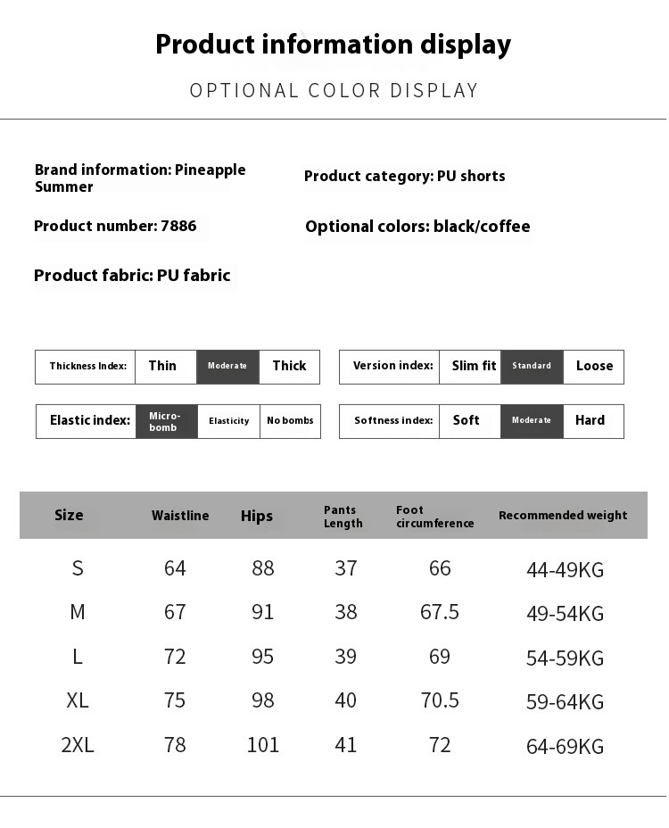Click the Size column header
This screenshot has width=669, height=828.
point(69,515)
